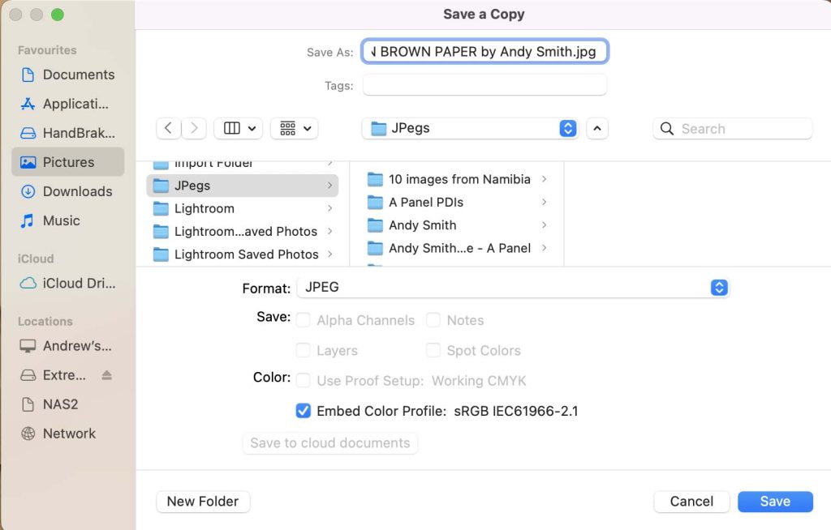Collapse the dialog with the chevron-up button
831x530 pixels.
click(x=596, y=128)
